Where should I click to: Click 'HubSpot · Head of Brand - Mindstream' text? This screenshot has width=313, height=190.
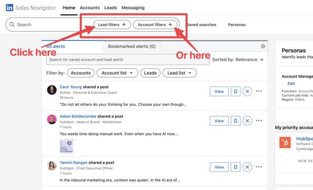[90, 122]
